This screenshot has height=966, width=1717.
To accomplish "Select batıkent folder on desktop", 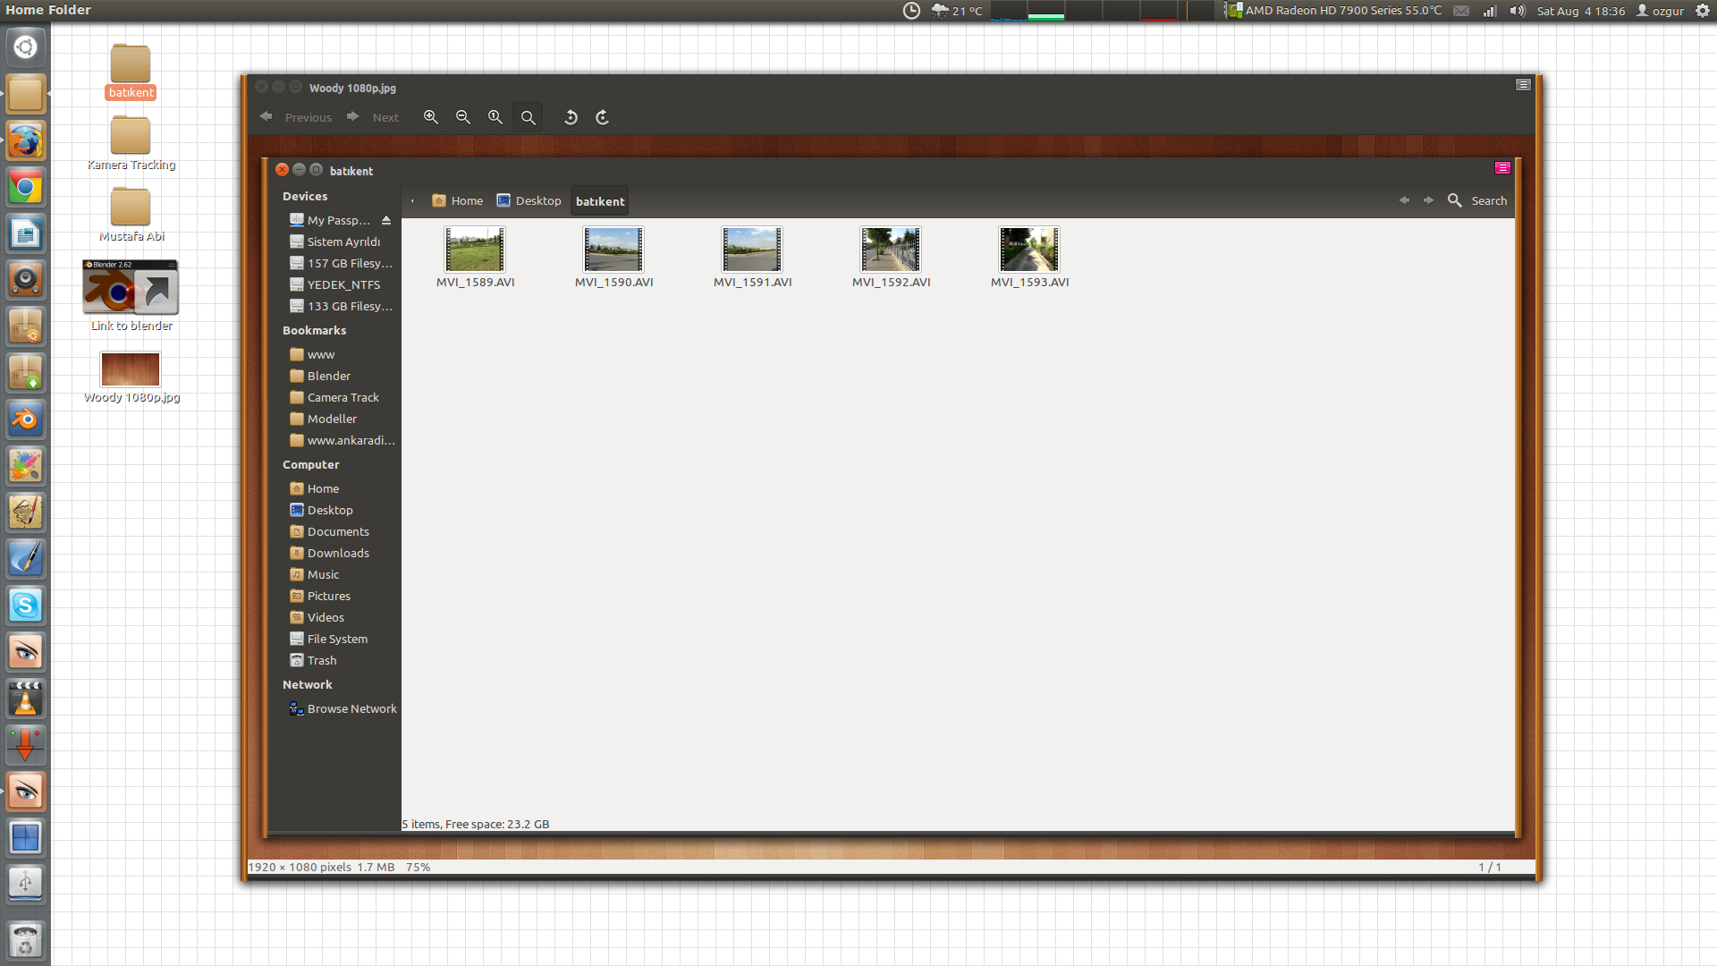I will (x=131, y=72).
